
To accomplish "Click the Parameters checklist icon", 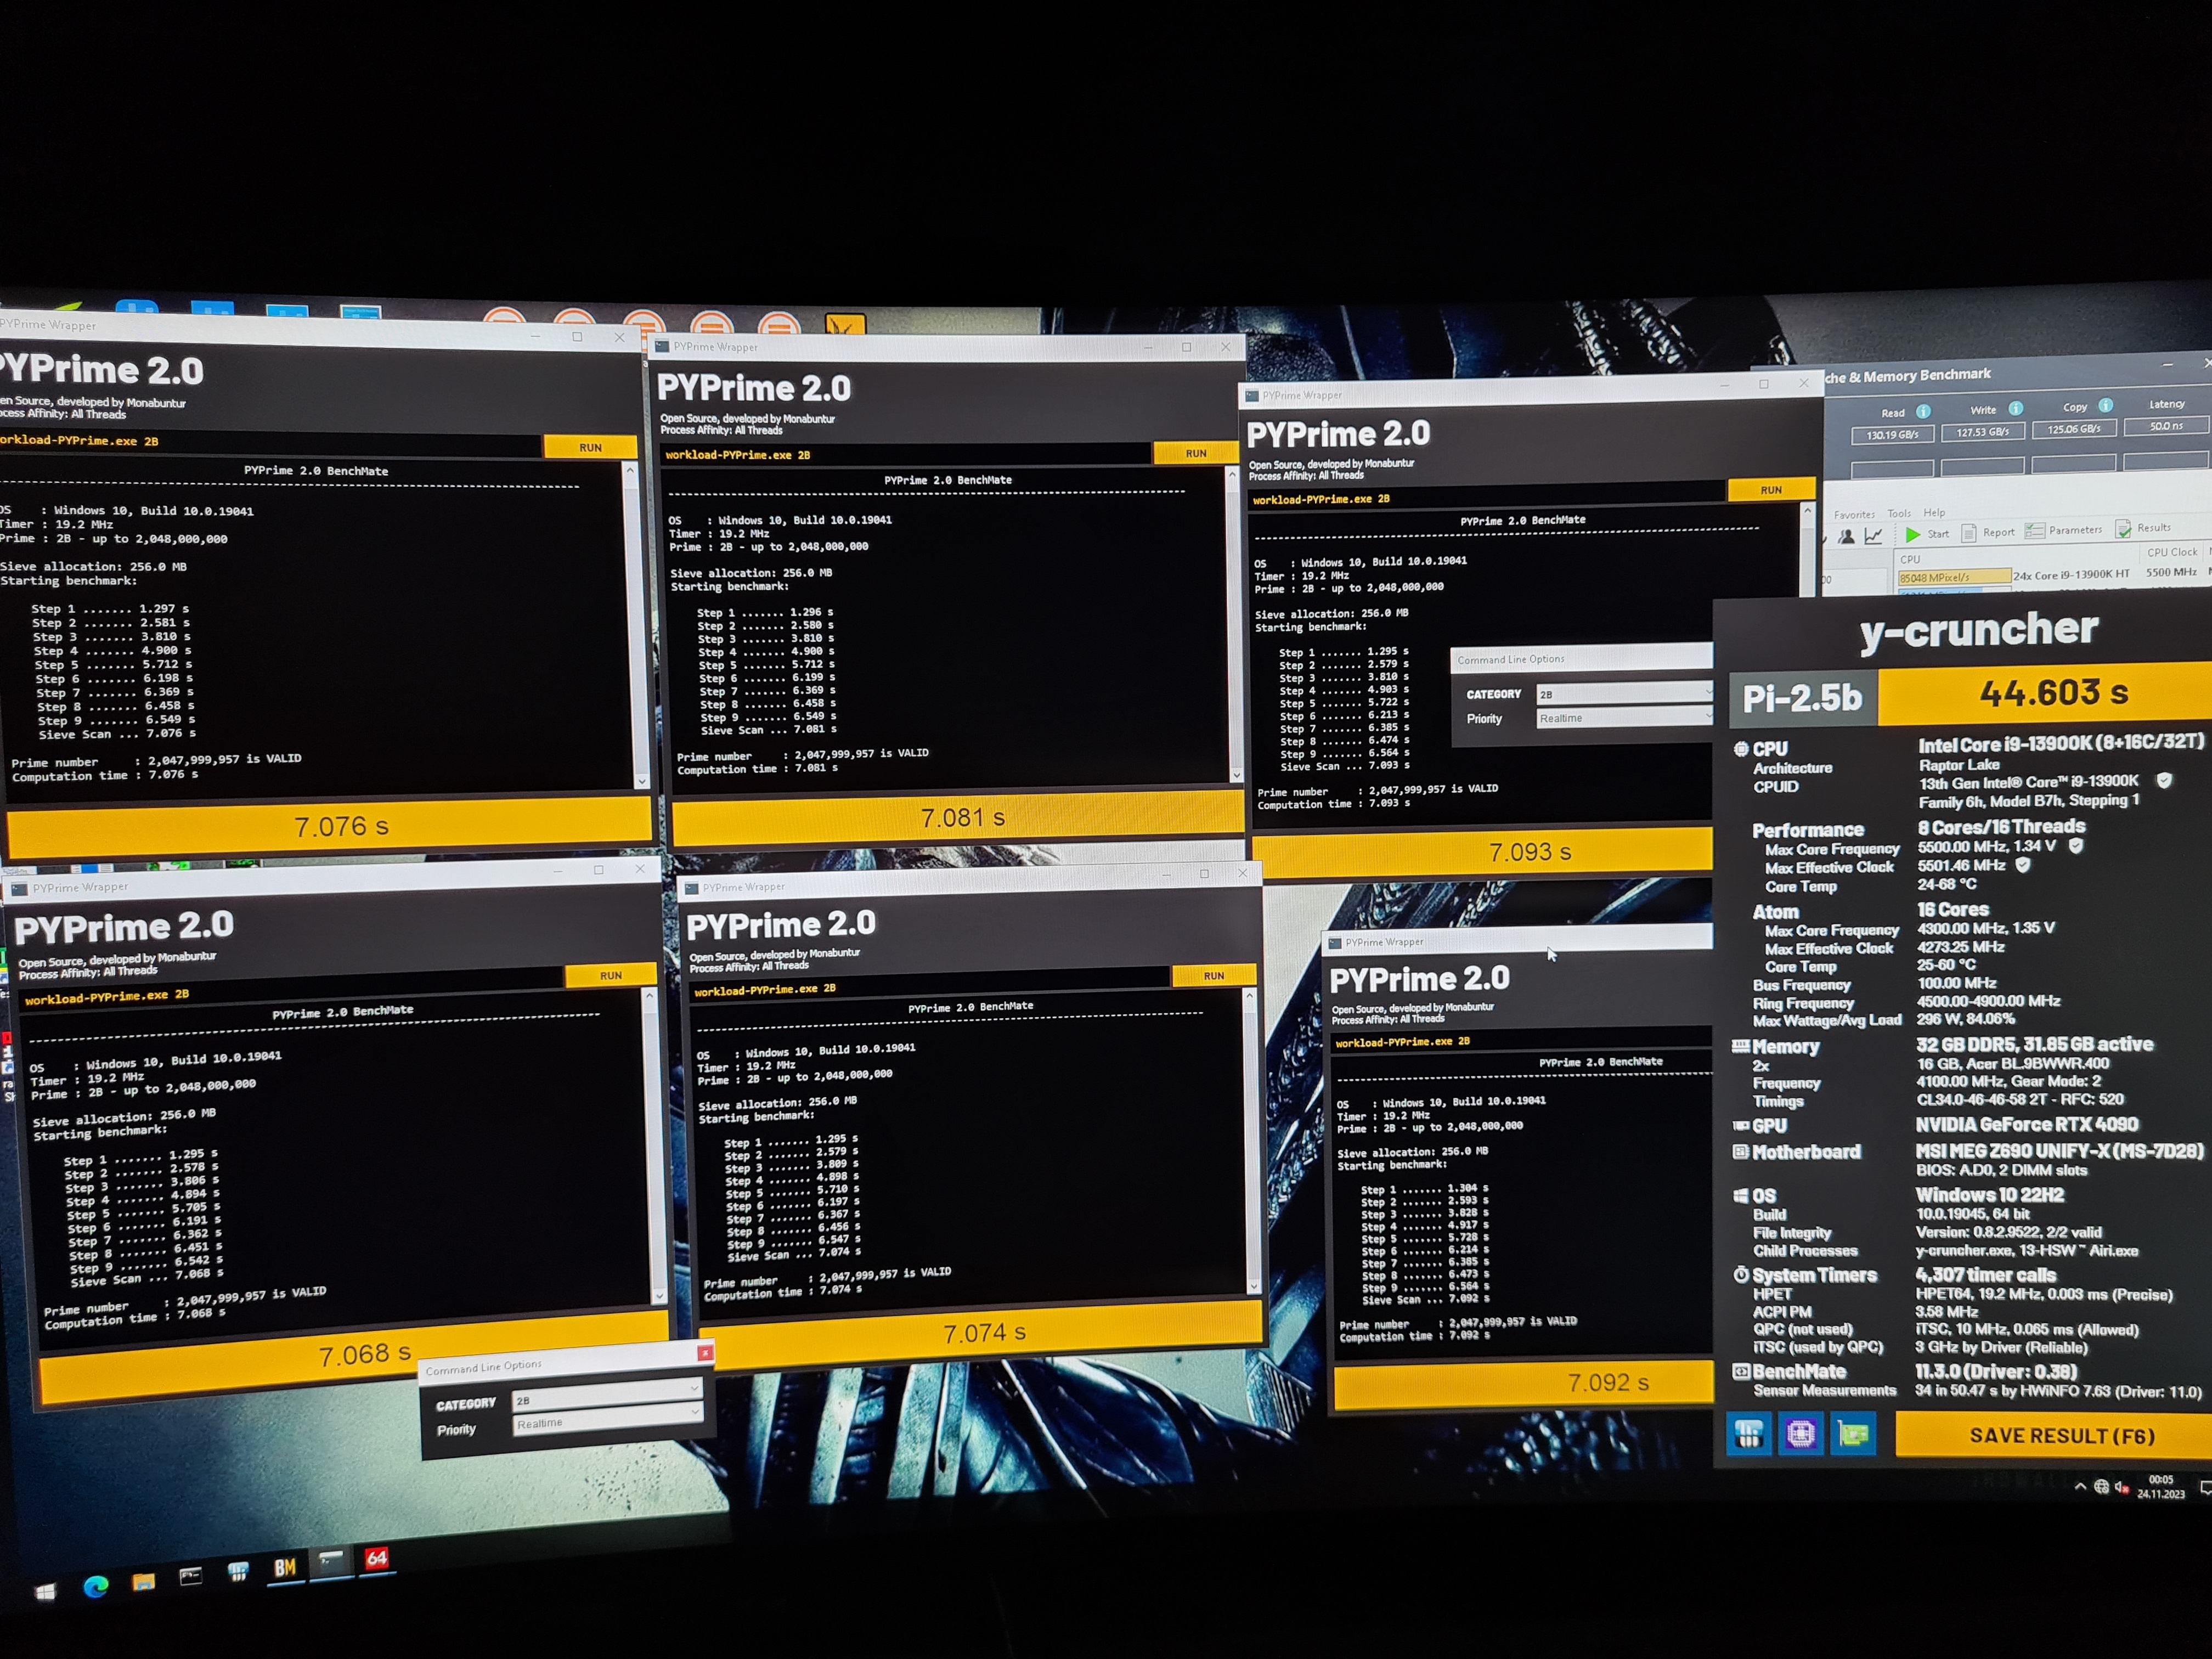I will 2034,531.
